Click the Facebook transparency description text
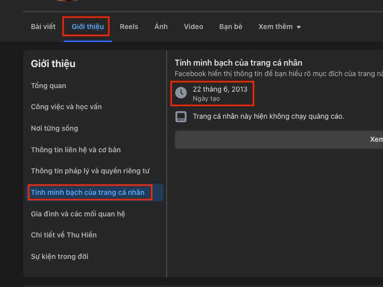383x287 pixels. [x=279, y=74]
